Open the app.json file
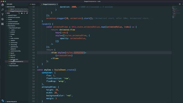183x103 pixels. pyautogui.click(x=13, y=55)
